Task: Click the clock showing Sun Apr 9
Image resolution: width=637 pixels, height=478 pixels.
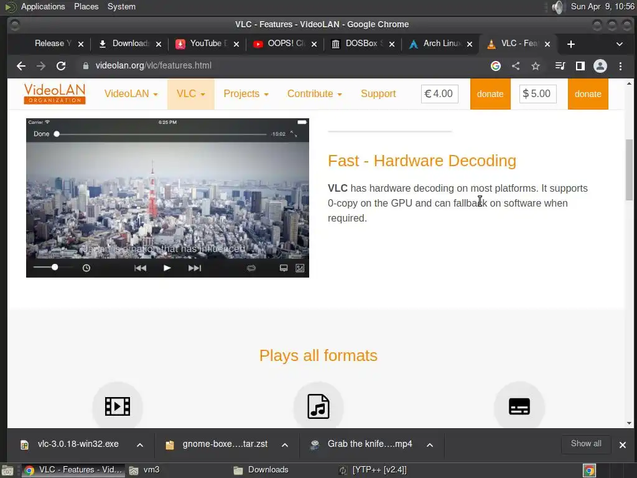Action: (602, 7)
